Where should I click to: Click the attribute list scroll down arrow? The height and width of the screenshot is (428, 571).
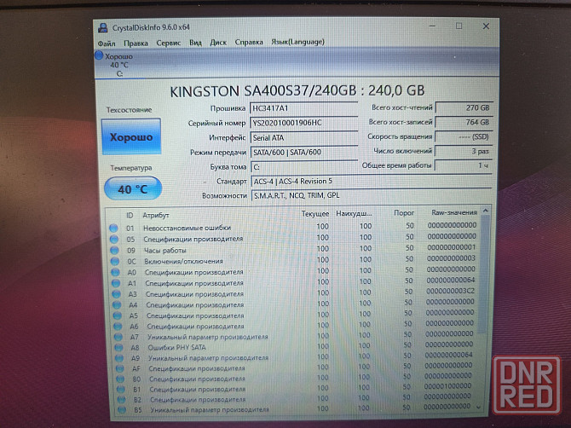click(x=479, y=408)
